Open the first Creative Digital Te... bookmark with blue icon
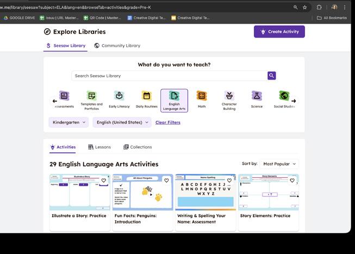The image size is (355, 254). (146, 17)
